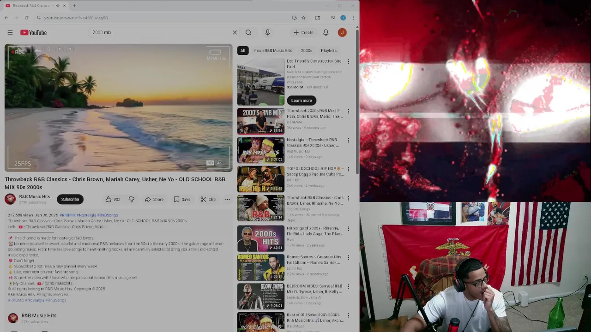Open the side panel toolbar icon

click(318, 18)
